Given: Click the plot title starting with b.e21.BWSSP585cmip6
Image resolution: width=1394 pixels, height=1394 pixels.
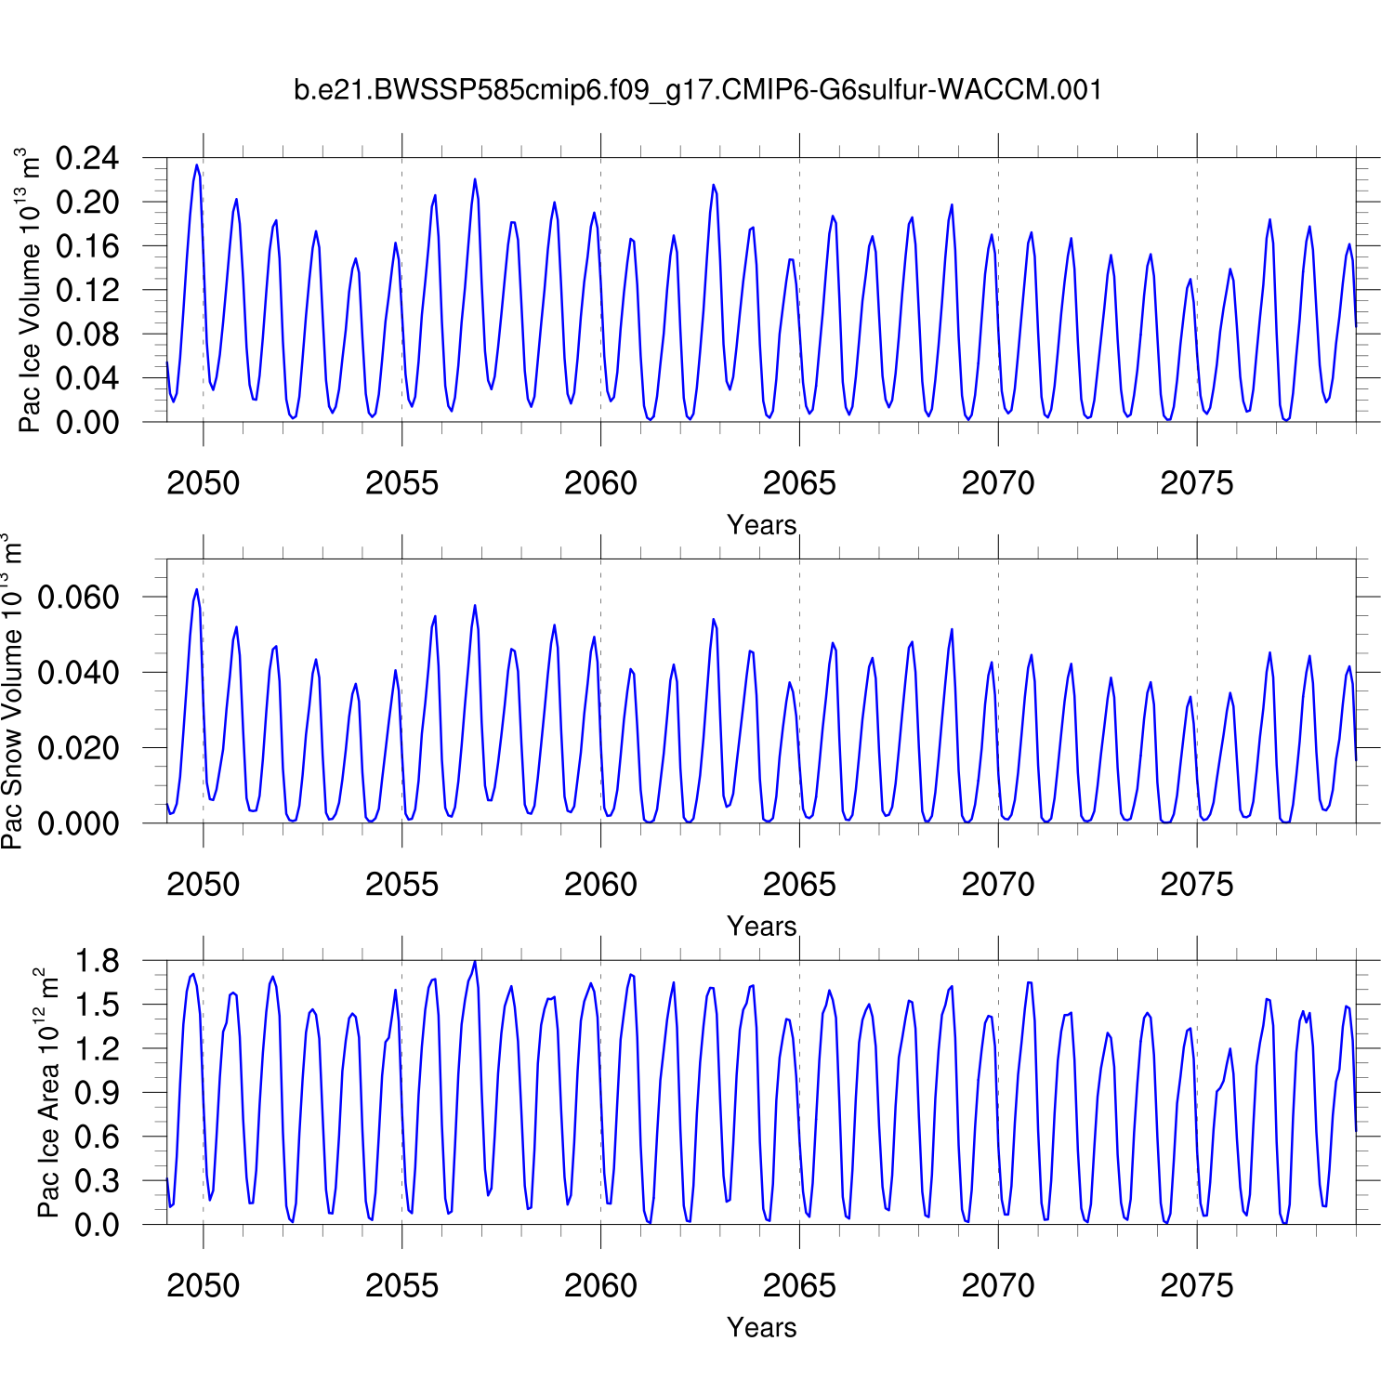Looking at the screenshot, I should pos(697,90).
